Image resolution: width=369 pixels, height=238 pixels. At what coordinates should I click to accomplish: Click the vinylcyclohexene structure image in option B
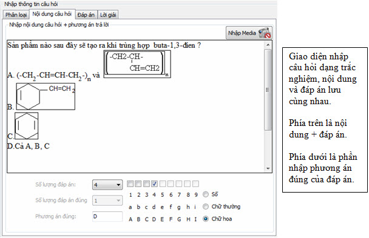[x=46, y=96]
